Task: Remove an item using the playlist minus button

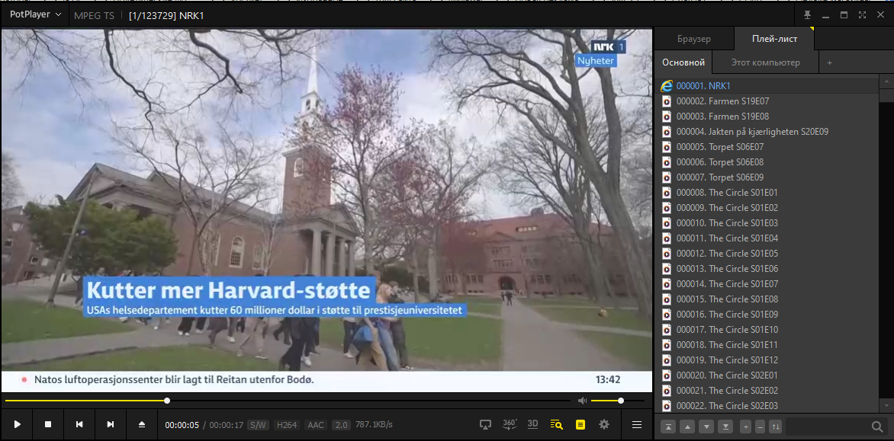Action: 760,427
